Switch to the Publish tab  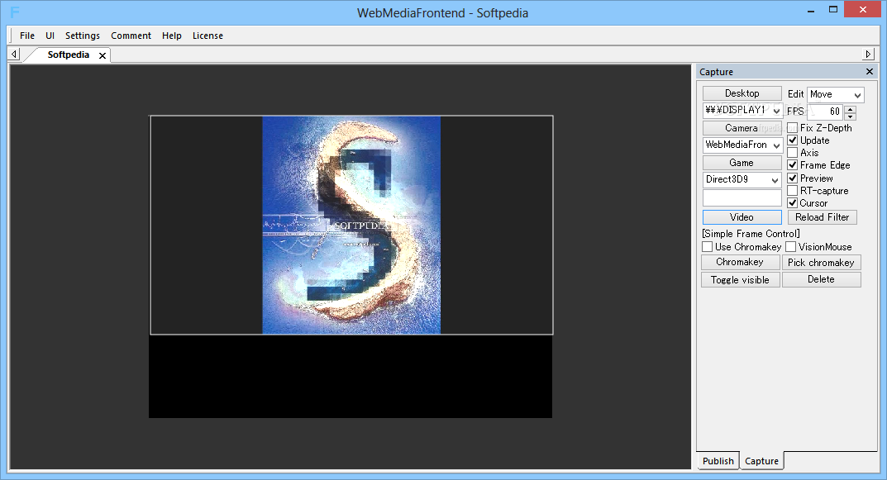[718, 461]
